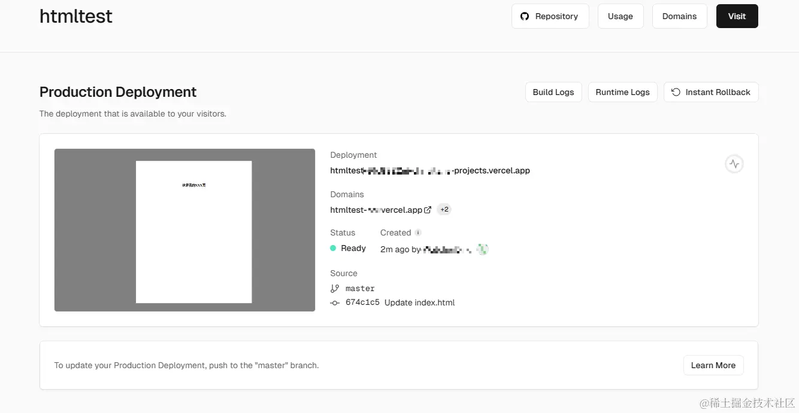Click the '2m ago by' creation text
The height and width of the screenshot is (413, 799).
[x=401, y=249]
